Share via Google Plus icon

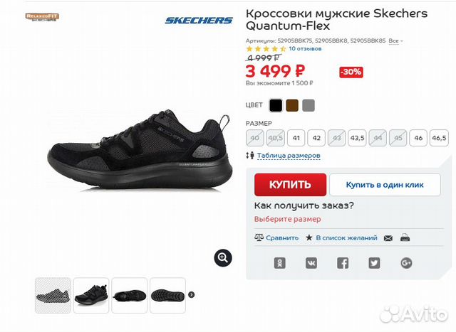pos(406,263)
